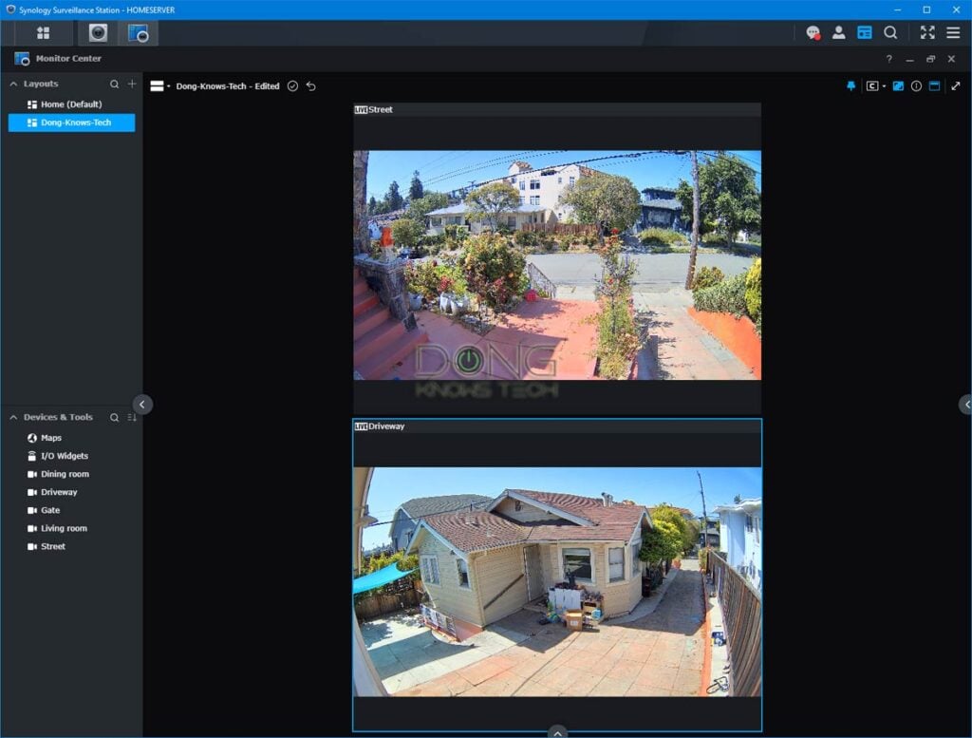Image resolution: width=972 pixels, height=738 pixels.
Task: Open the caption display dropdown arrow
Action: coord(884,86)
